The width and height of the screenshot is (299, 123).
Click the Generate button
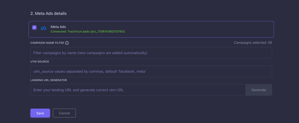(259, 90)
